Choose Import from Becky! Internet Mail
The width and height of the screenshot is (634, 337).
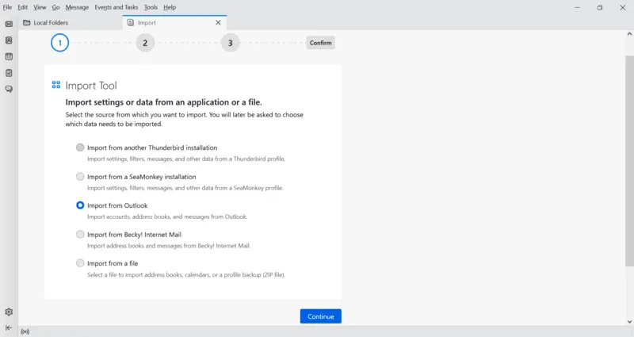click(x=80, y=234)
